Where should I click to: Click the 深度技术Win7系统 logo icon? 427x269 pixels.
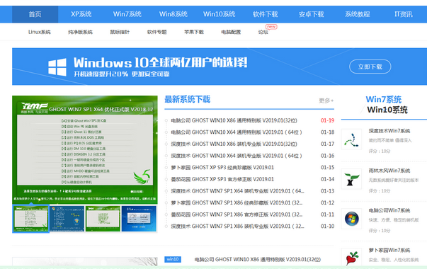351,139
